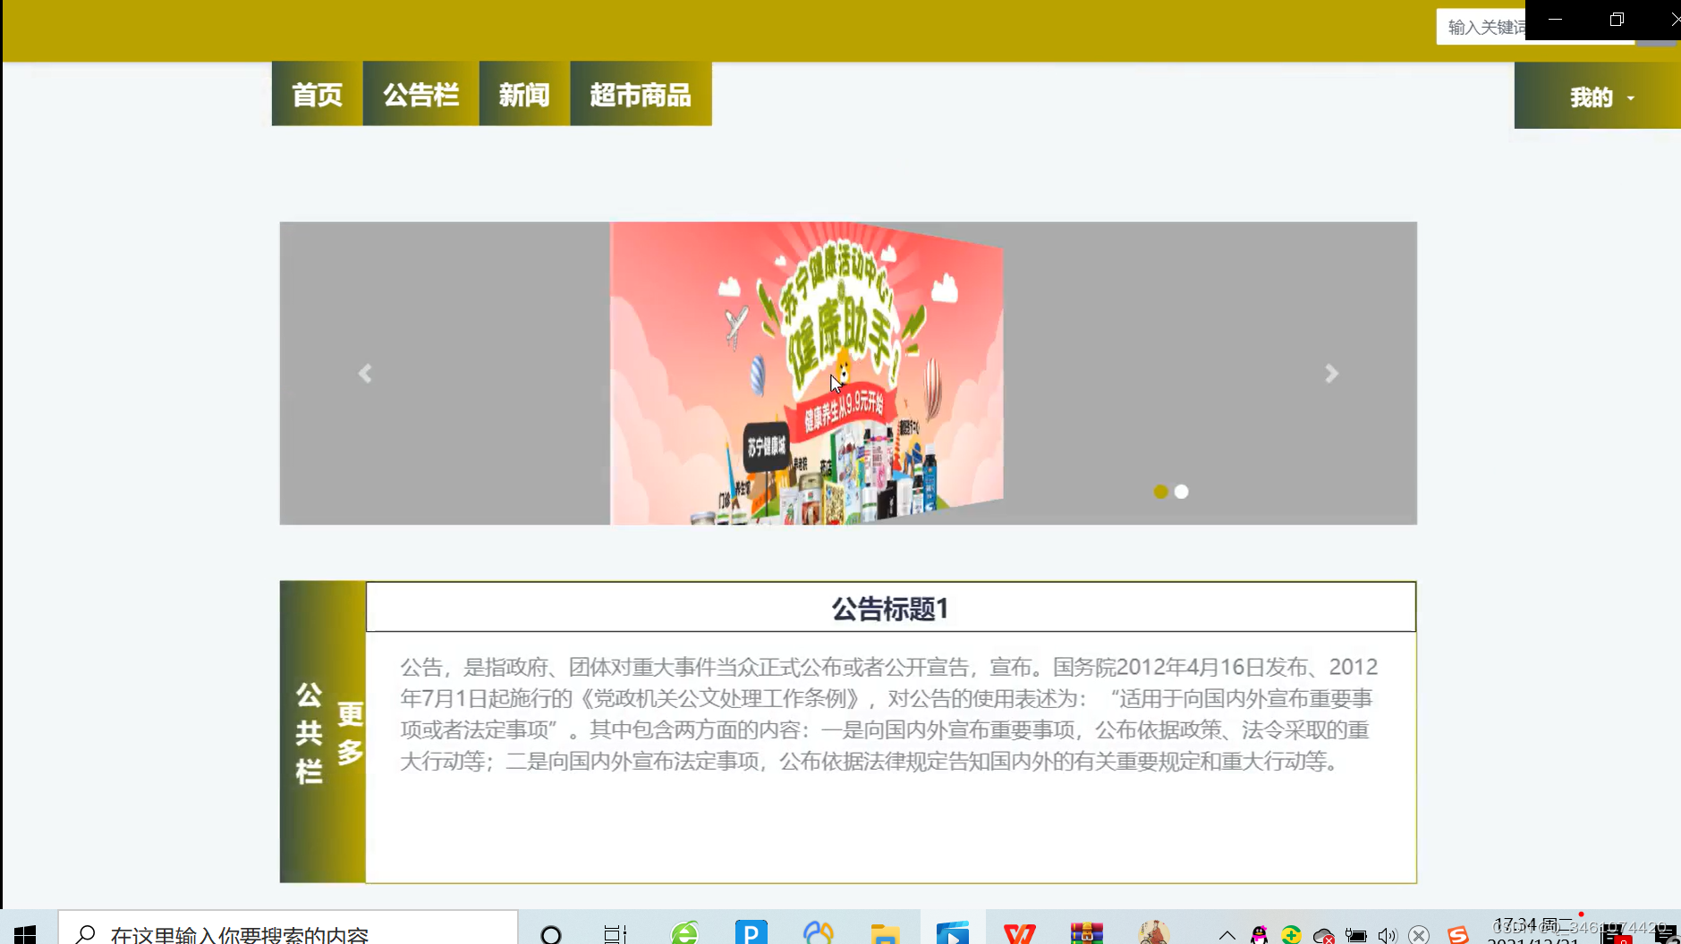This screenshot has width=1681, height=944.
Task: Open green 360 security tray icon
Action: tap(1291, 935)
